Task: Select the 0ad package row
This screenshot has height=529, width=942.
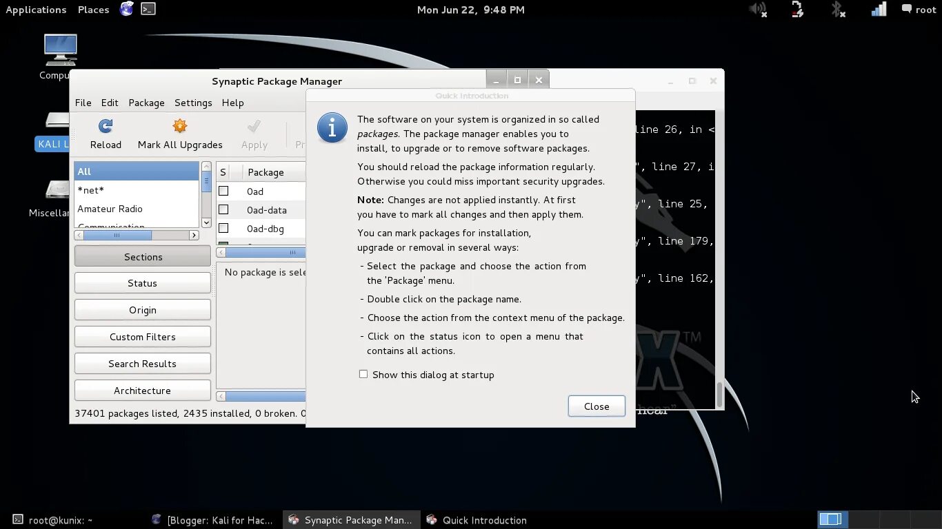Action: point(261,191)
